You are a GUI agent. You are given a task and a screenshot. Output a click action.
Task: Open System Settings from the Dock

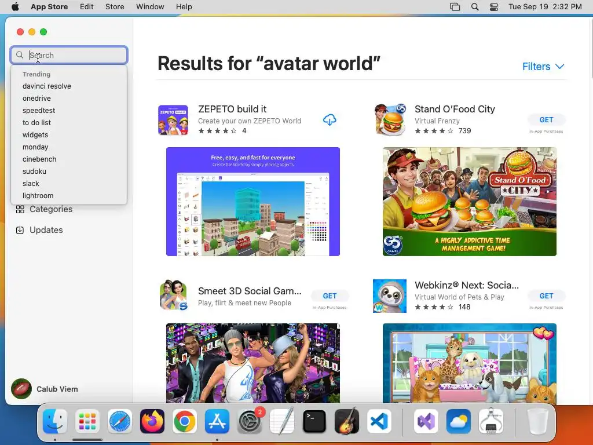(x=250, y=421)
